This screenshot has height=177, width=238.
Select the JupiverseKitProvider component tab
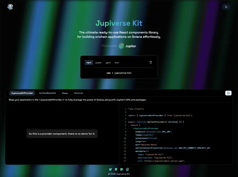tap(22, 93)
